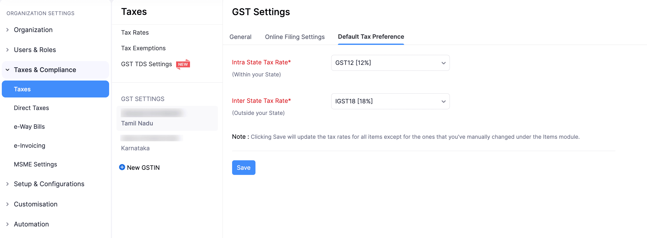Open Tax Exemptions page

(x=143, y=48)
